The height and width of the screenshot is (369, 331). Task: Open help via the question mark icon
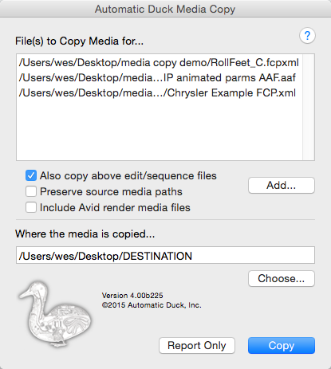(307, 36)
